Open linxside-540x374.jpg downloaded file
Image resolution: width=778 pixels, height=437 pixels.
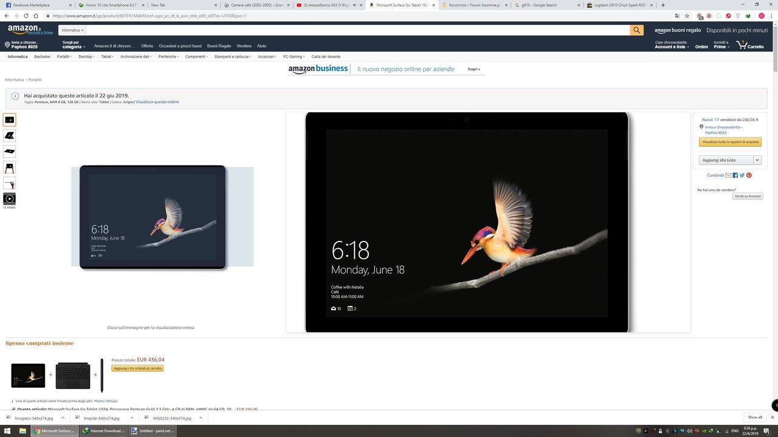102,418
